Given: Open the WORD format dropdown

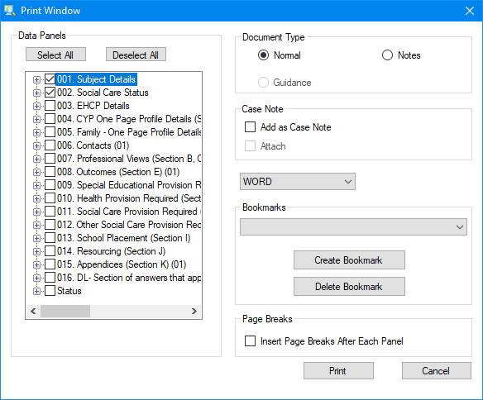Looking at the screenshot, I should point(298,182).
